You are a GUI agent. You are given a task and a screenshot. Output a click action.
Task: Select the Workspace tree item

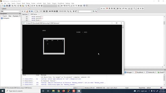pos(6,18)
